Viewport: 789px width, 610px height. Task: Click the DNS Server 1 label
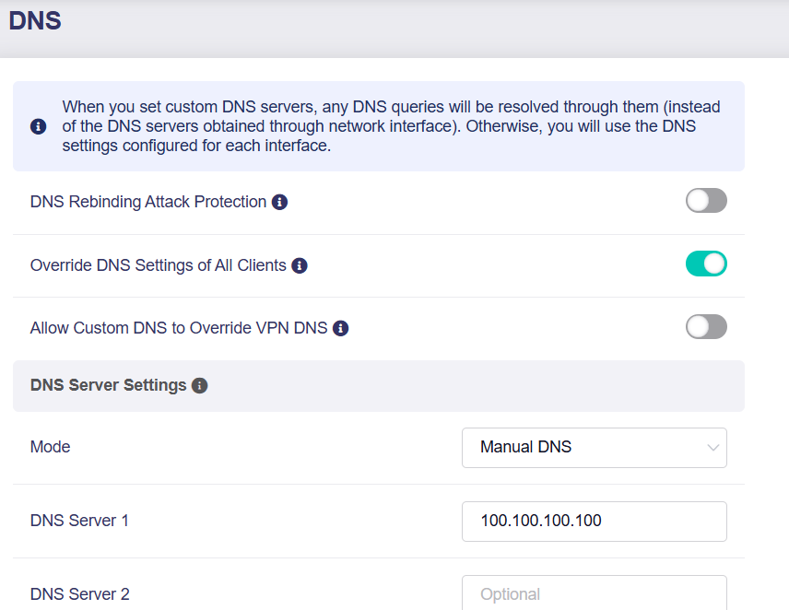pyautogui.click(x=79, y=521)
